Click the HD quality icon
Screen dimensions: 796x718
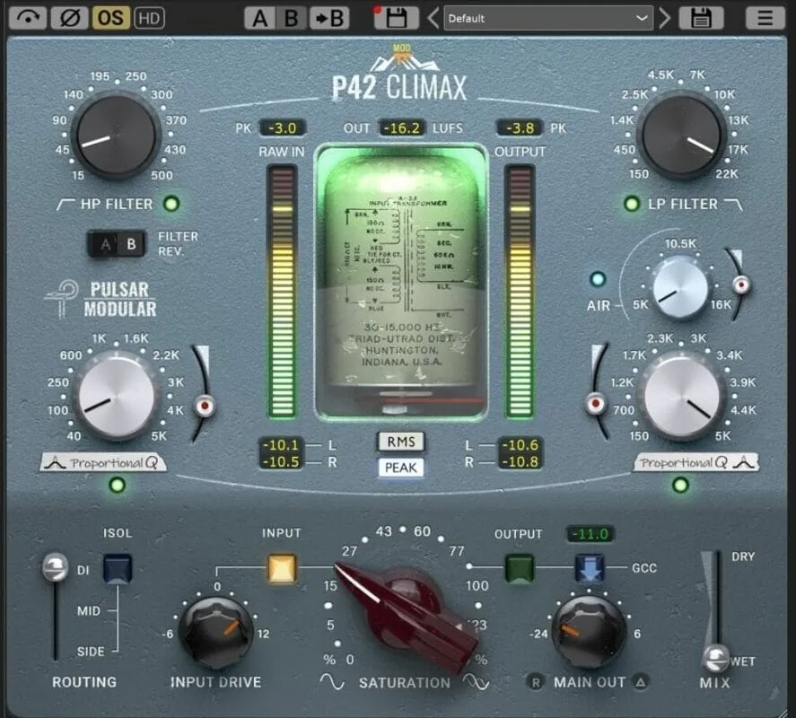[149, 18]
